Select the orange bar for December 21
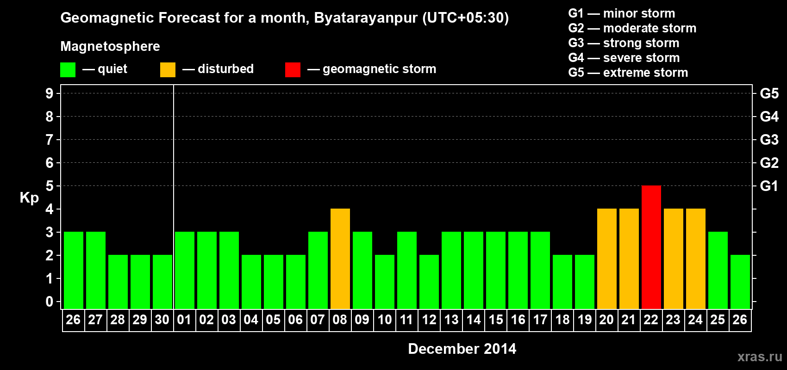 pos(629,259)
